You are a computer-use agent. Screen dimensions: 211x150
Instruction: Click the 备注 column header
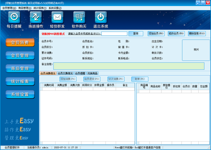pos(125,85)
